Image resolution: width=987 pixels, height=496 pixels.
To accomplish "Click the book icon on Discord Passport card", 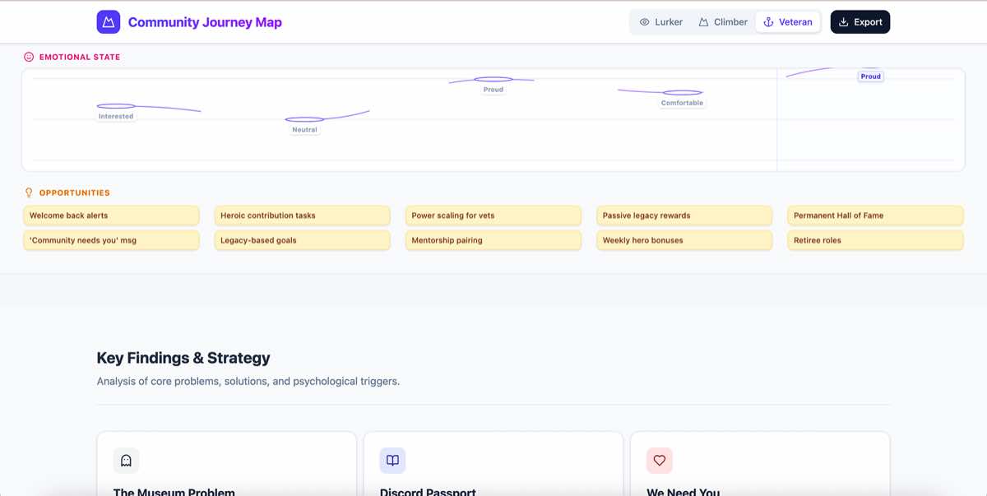I will click(392, 461).
